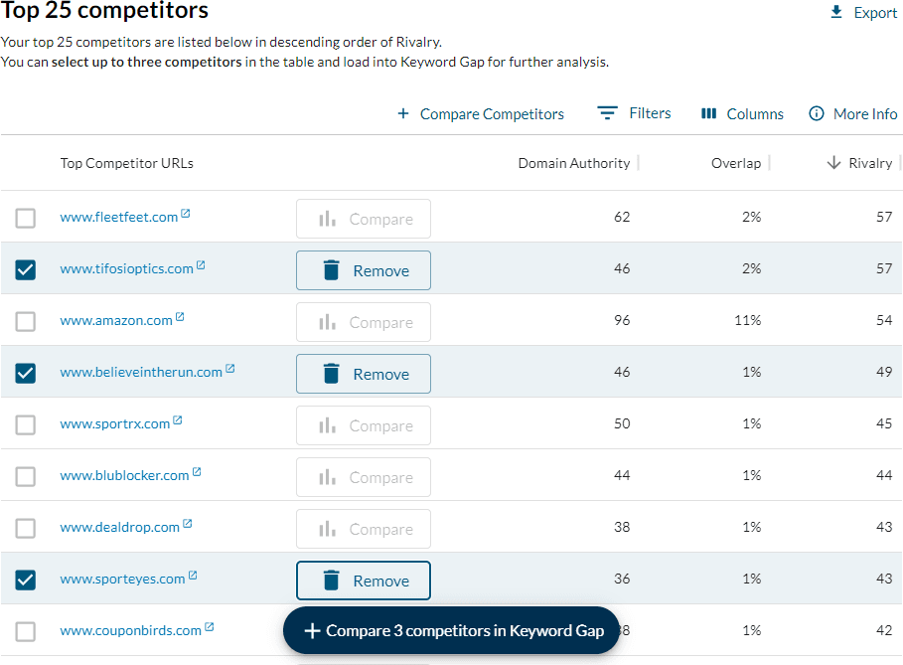Remove www.believeintherun.com from comparison
The image size is (903, 665).
364,374
